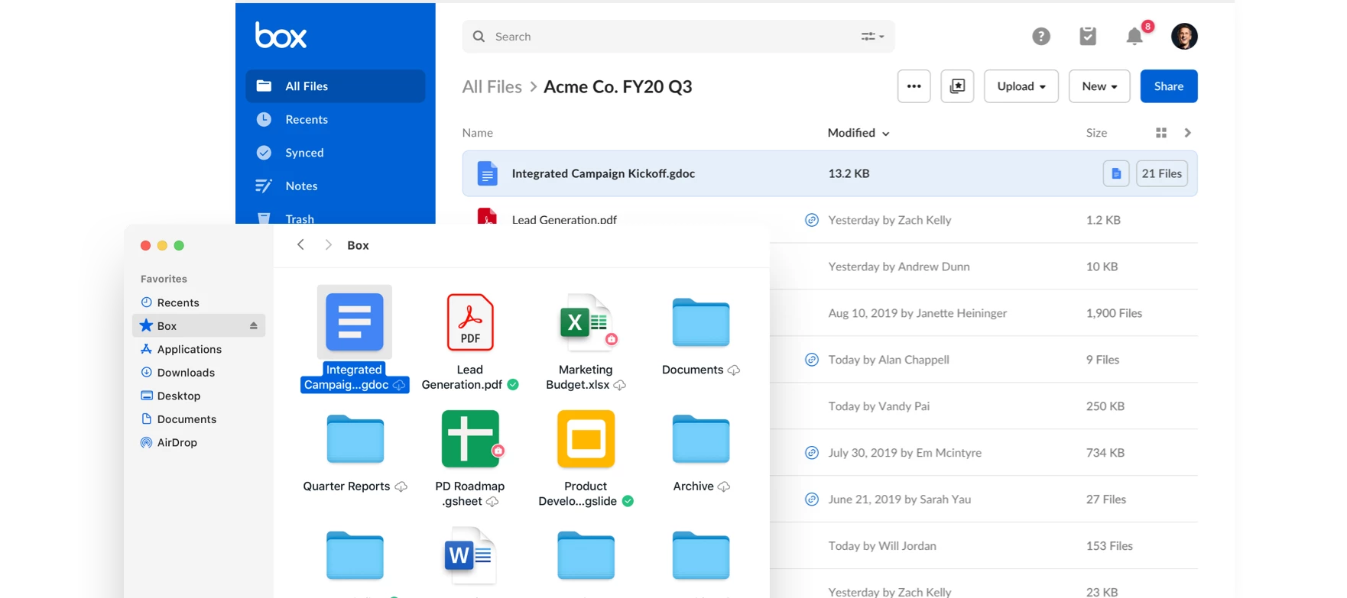Select Product Develo...gslide icon in Finder
1347x598 pixels.
[586, 439]
